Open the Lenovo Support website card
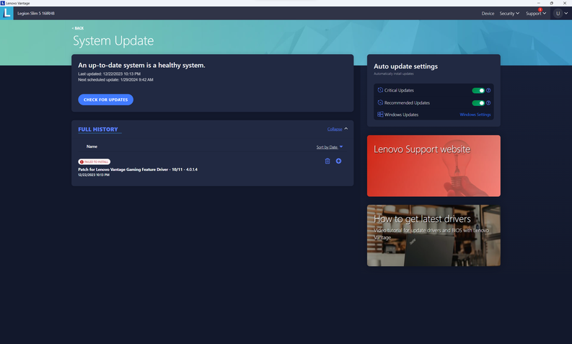The height and width of the screenshot is (344, 572). [x=433, y=165]
